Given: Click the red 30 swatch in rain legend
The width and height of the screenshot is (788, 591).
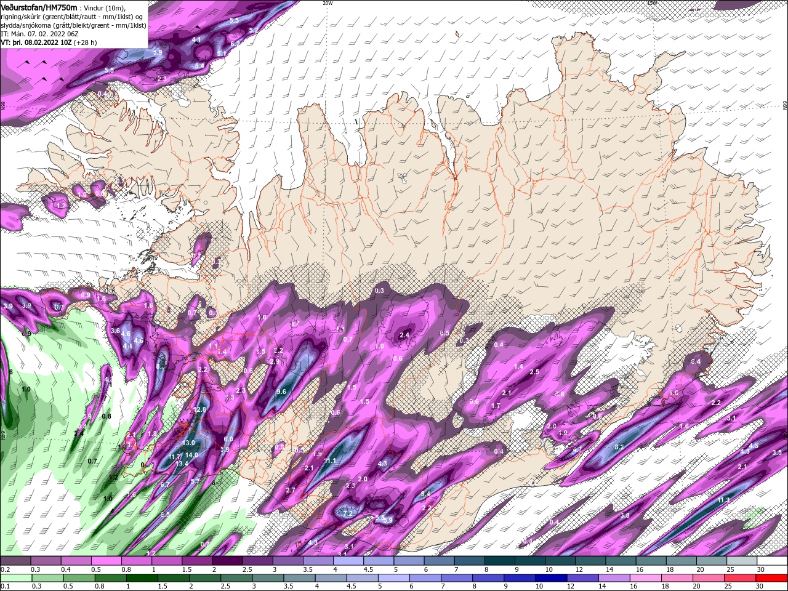Looking at the screenshot, I should coord(771,577).
